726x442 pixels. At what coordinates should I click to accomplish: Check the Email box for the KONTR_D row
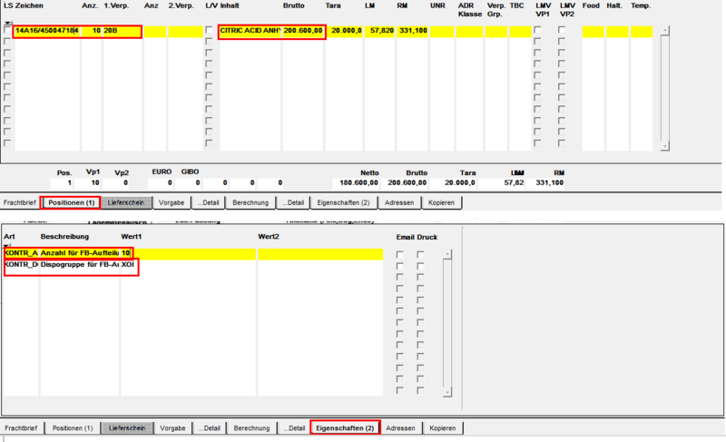coord(399,266)
